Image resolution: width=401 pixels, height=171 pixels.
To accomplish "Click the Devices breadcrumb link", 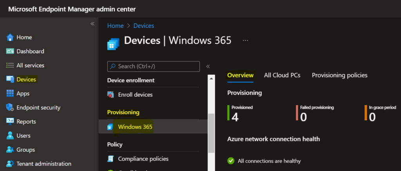I will coord(144,26).
